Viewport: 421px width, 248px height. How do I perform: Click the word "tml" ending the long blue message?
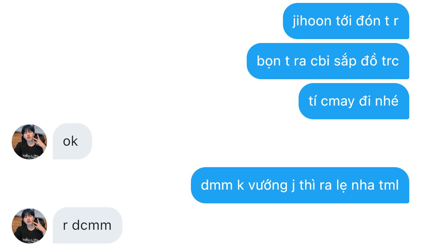(x=389, y=185)
